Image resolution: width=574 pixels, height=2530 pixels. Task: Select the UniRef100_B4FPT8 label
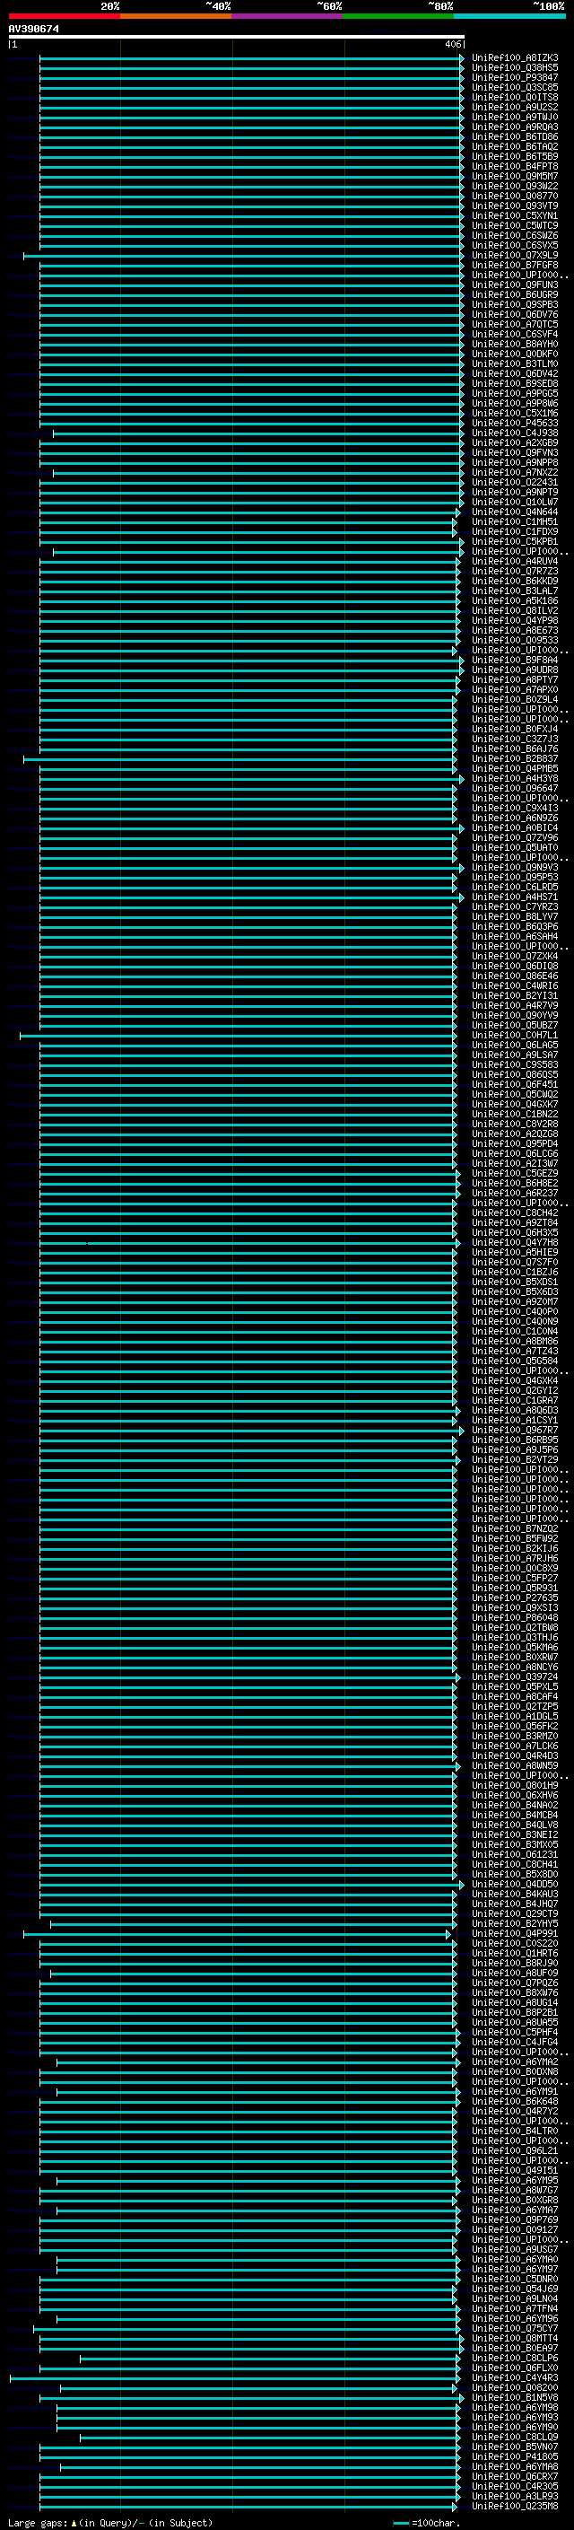[x=514, y=166]
